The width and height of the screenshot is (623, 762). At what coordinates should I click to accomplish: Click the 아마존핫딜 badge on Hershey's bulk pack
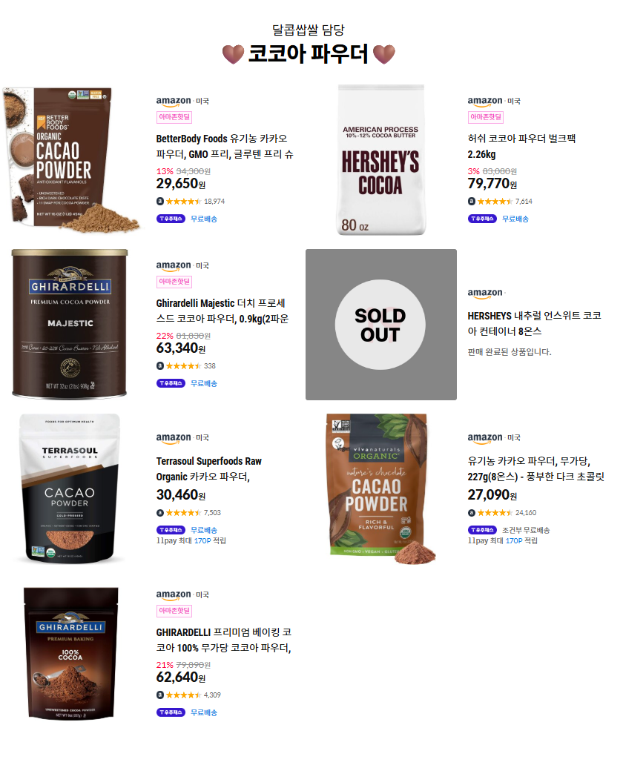485,117
